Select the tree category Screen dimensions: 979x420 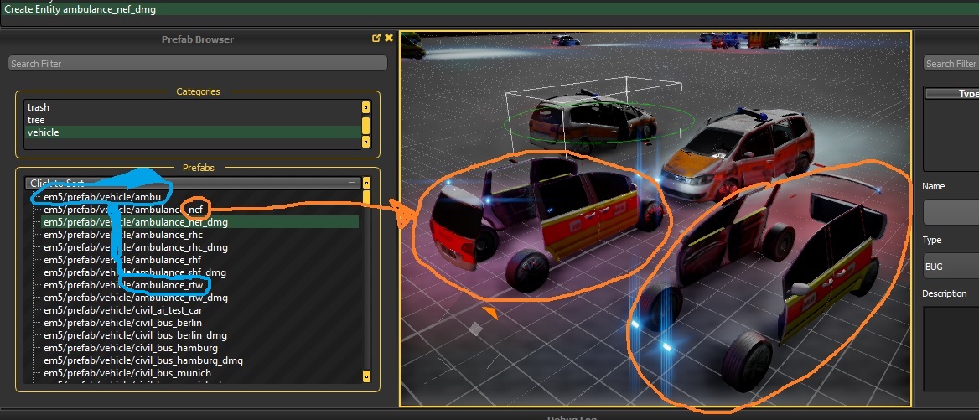point(193,120)
